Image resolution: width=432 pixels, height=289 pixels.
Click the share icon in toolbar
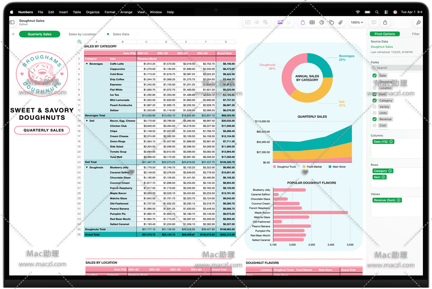385,23
